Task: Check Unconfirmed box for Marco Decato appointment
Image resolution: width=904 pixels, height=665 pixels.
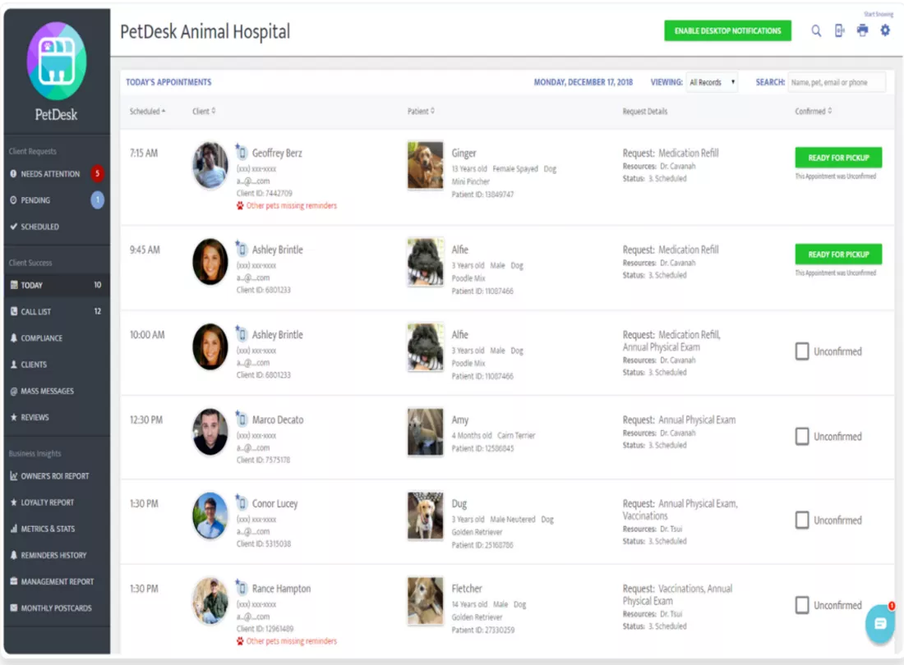Action: click(x=802, y=436)
